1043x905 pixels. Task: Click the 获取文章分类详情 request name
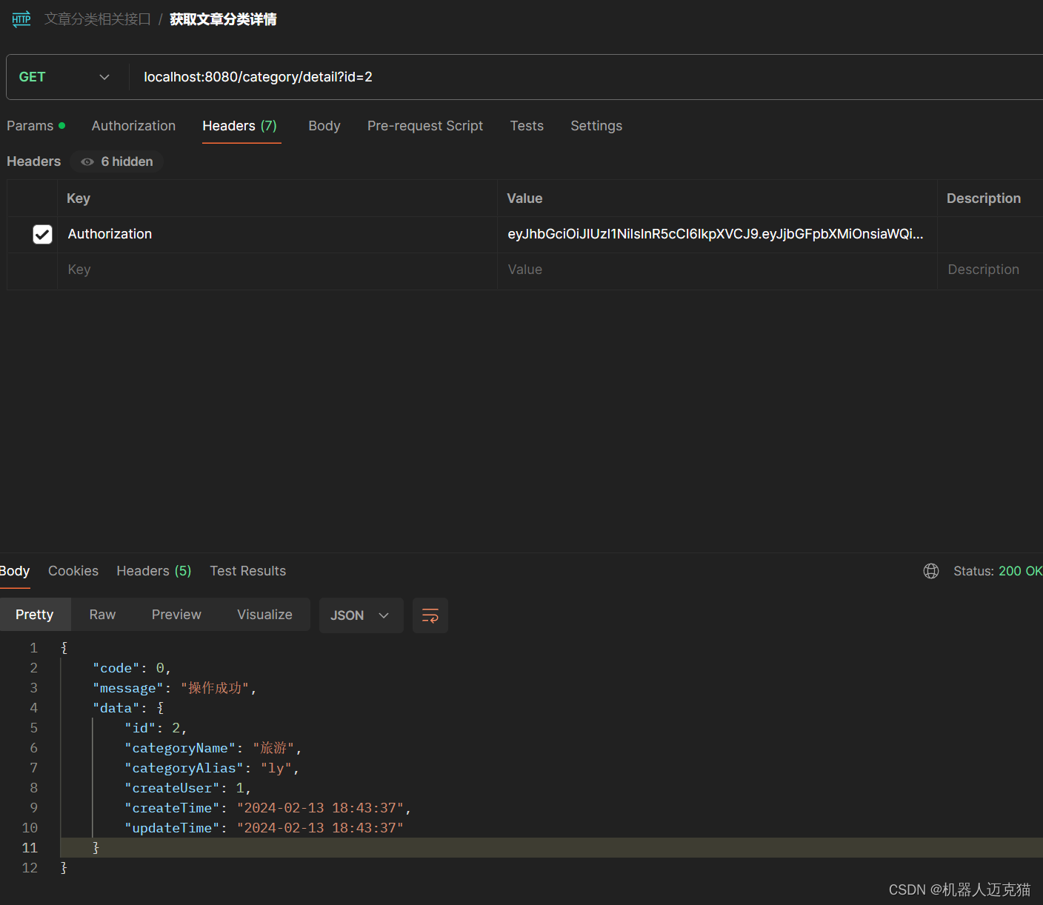click(223, 19)
